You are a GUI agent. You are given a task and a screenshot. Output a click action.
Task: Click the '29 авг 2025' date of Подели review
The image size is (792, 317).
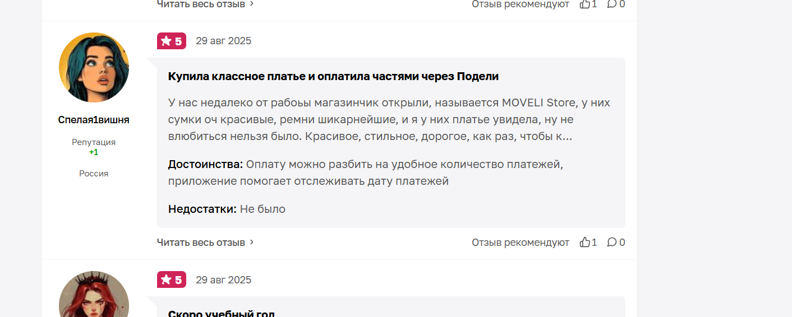coord(223,41)
